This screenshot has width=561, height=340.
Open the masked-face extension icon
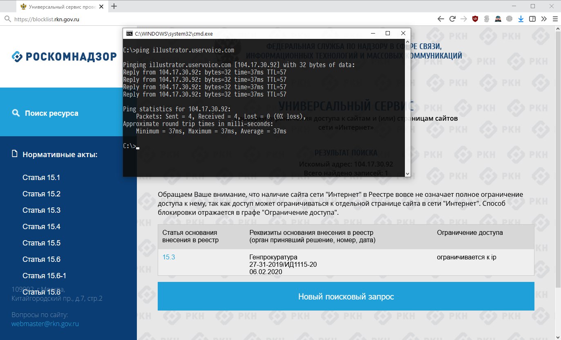[498, 19]
